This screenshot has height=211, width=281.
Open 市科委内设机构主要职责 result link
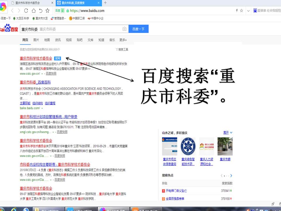point(55,164)
